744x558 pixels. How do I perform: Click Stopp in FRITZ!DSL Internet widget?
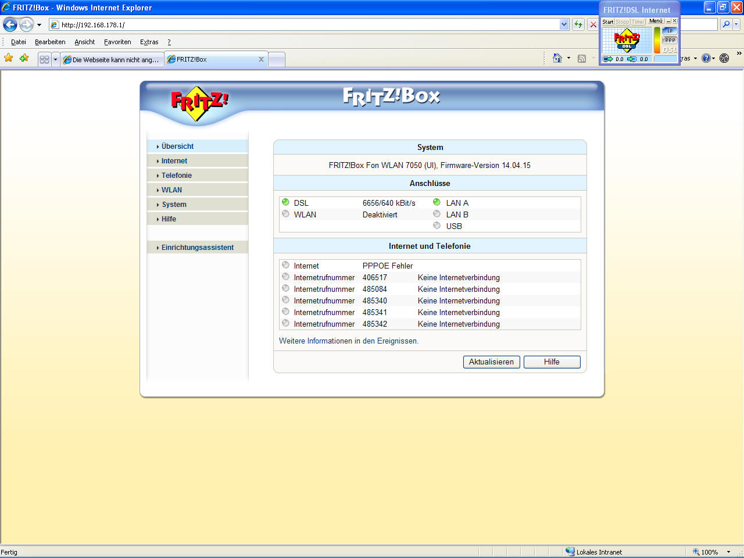point(623,22)
